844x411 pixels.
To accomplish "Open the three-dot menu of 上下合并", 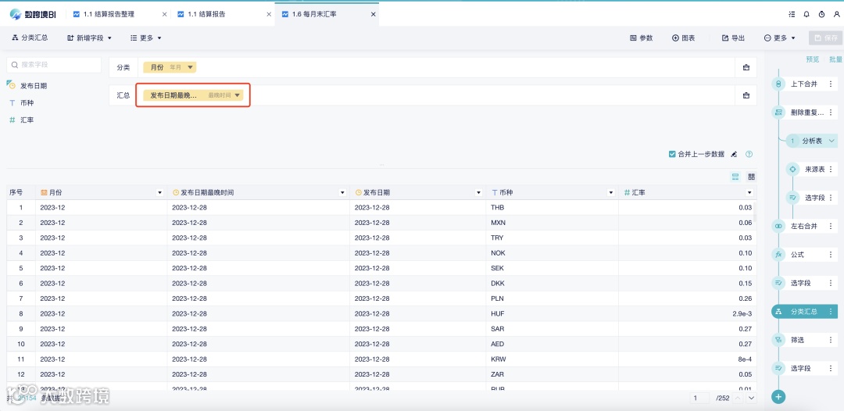I will (831, 84).
